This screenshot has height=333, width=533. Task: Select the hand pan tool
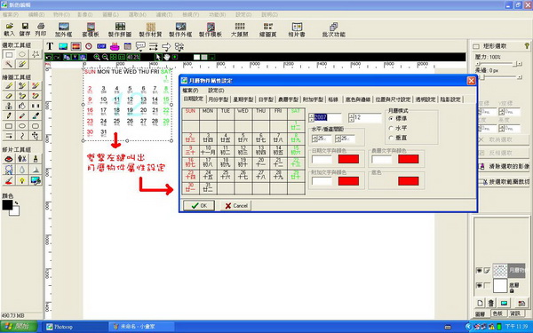[167, 57]
